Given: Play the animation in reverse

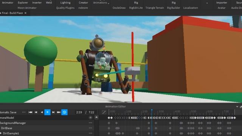Looking at the screenshot, I should [42, 112].
